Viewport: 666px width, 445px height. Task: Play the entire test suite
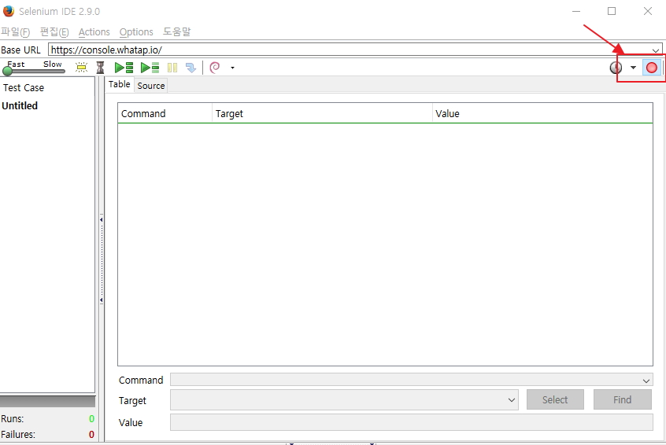coord(124,68)
